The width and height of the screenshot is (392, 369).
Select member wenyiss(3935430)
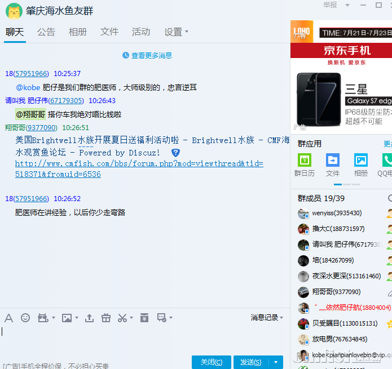tap(337, 213)
